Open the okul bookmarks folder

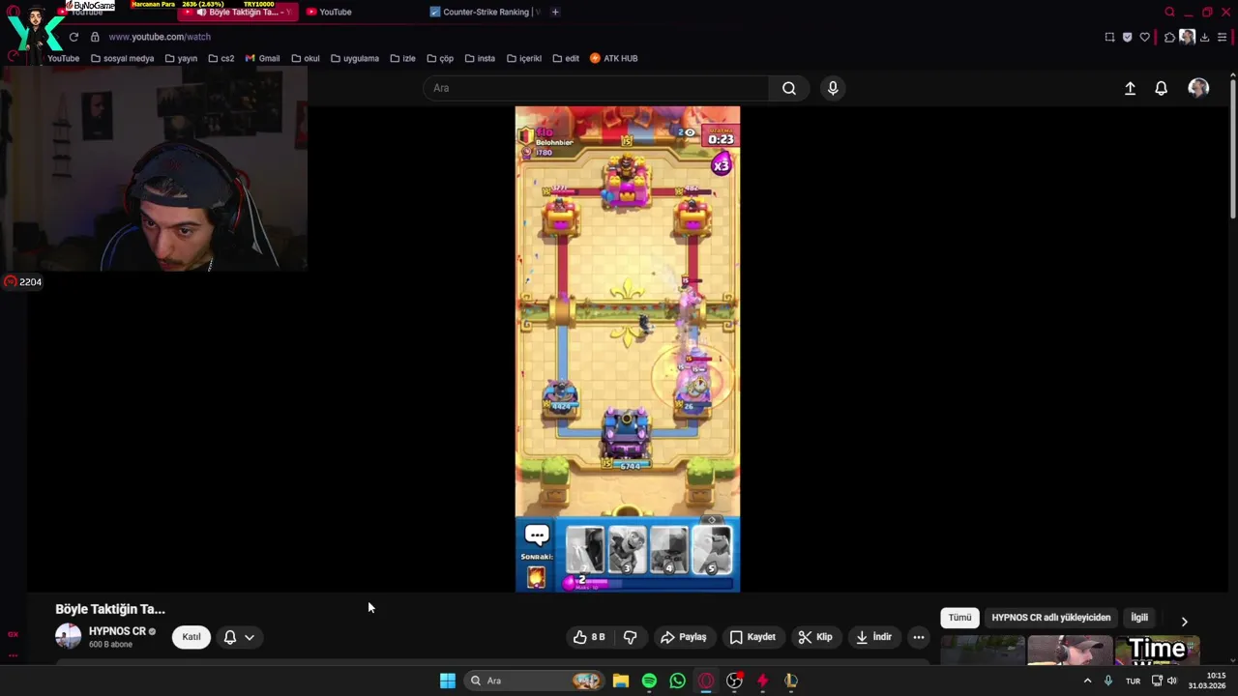(x=305, y=58)
